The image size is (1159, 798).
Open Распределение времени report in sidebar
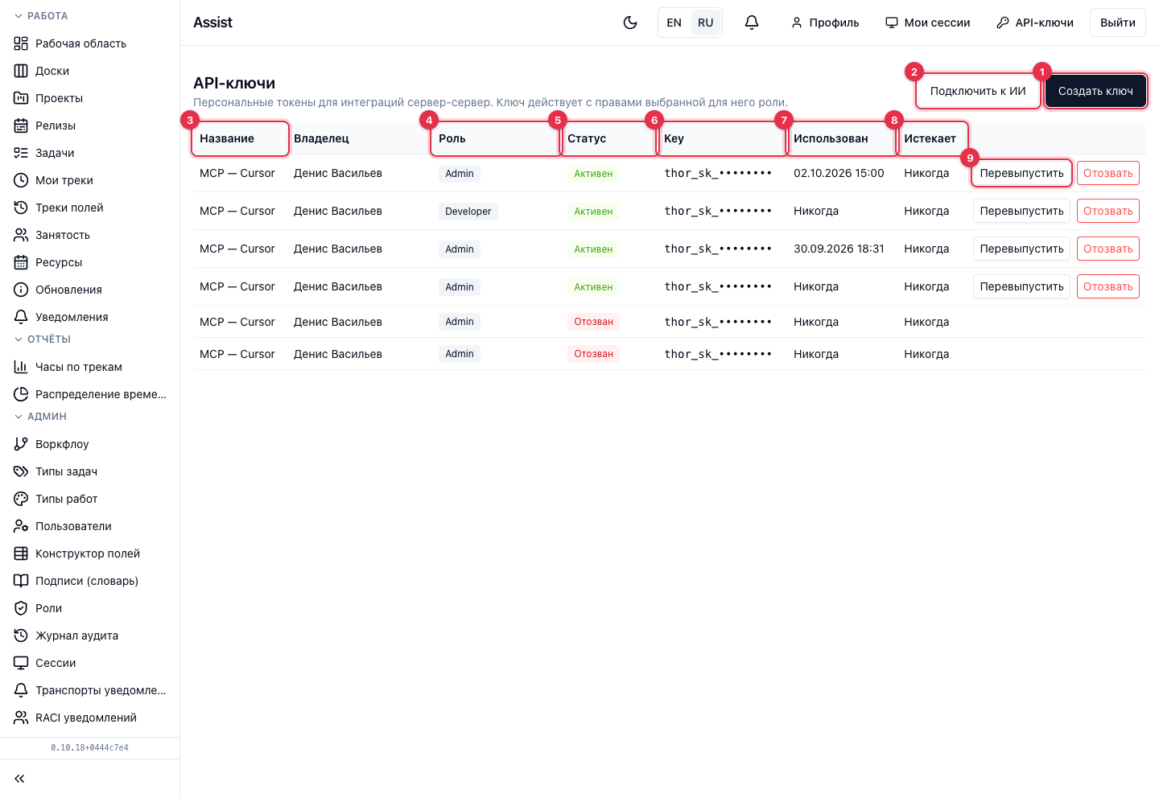point(89,394)
